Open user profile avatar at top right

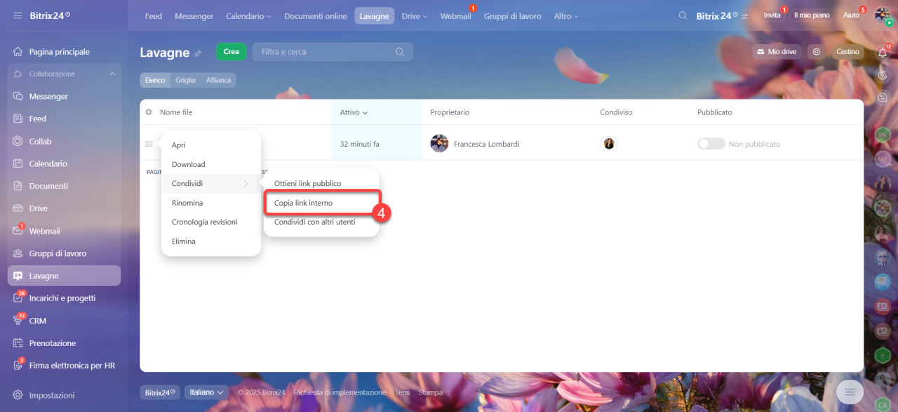pyautogui.click(x=883, y=15)
